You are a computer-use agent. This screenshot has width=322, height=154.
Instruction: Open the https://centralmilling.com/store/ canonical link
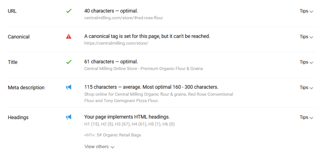click(116, 43)
